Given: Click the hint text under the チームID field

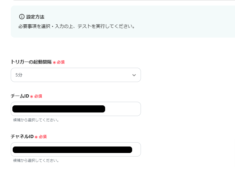Looking at the screenshot, I should tap(36, 120).
